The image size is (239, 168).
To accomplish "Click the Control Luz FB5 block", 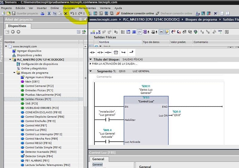I will [x=146, y=120].
